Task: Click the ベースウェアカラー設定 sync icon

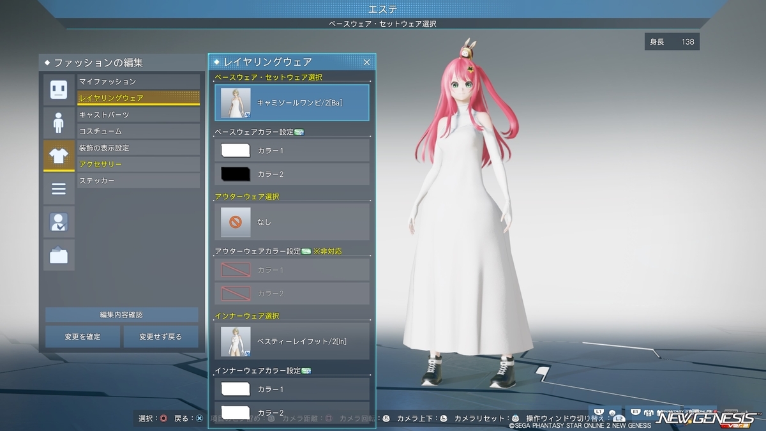Action: (x=299, y=132)
